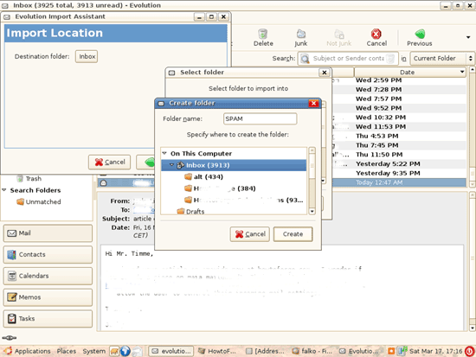Edit the Folder name field containing SPAM

[260, 118]
